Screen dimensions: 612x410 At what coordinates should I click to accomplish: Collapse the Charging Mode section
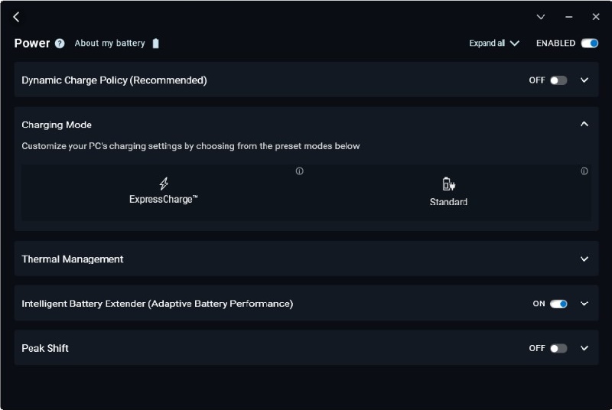(x=584, y=124)
